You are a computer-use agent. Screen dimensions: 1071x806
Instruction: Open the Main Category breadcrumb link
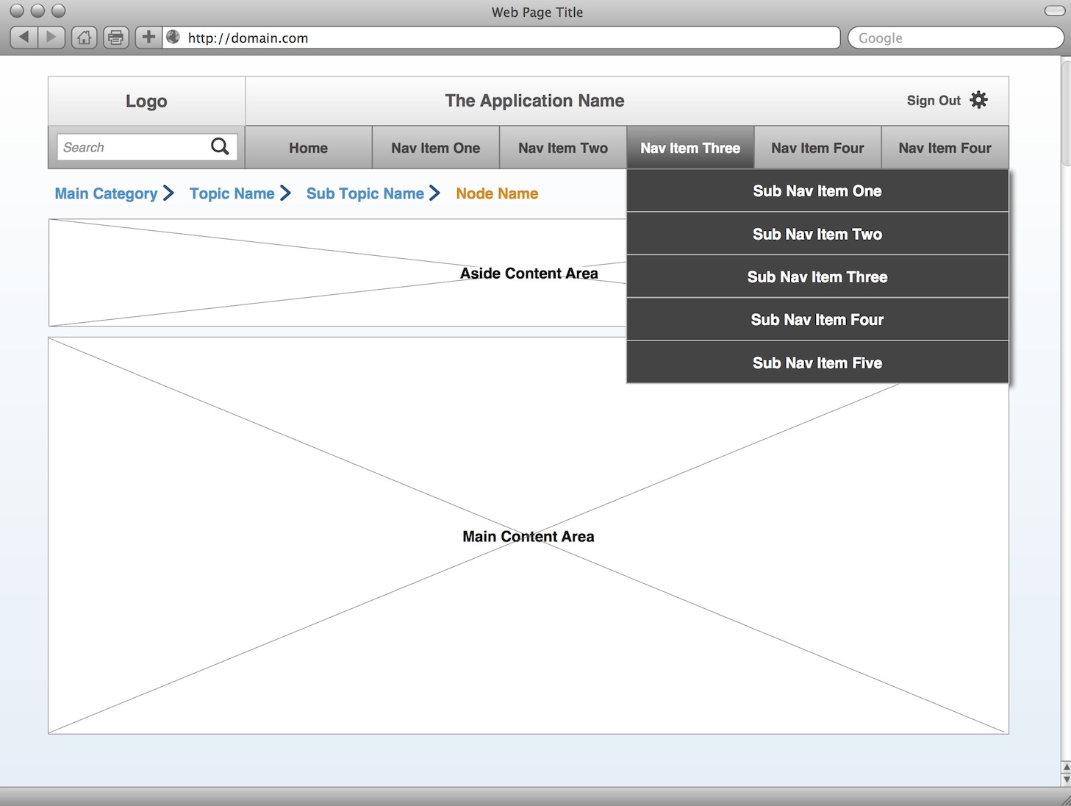click(x=106, y=193)
